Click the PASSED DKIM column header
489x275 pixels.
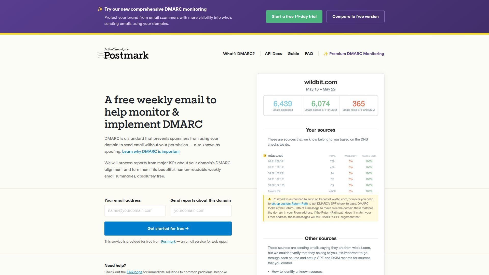coord(369,156)
